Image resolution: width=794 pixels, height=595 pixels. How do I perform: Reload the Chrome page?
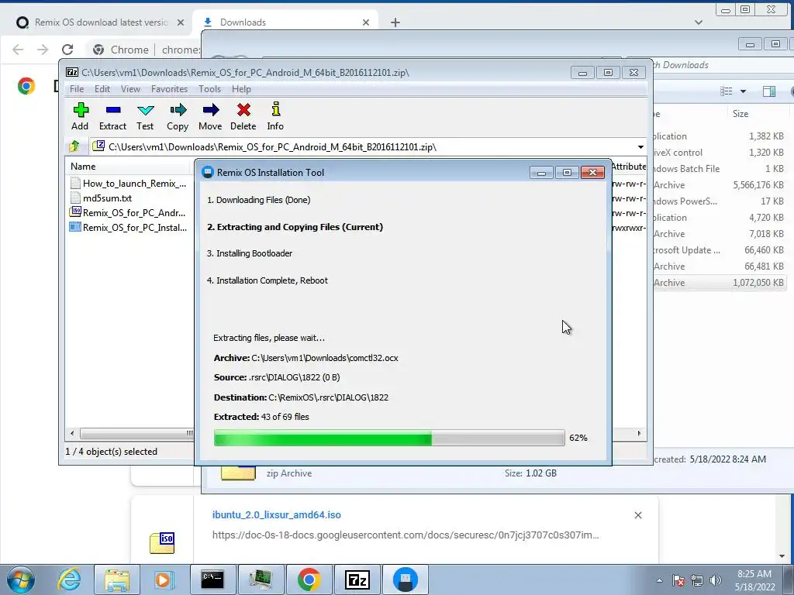pos(67,50)
